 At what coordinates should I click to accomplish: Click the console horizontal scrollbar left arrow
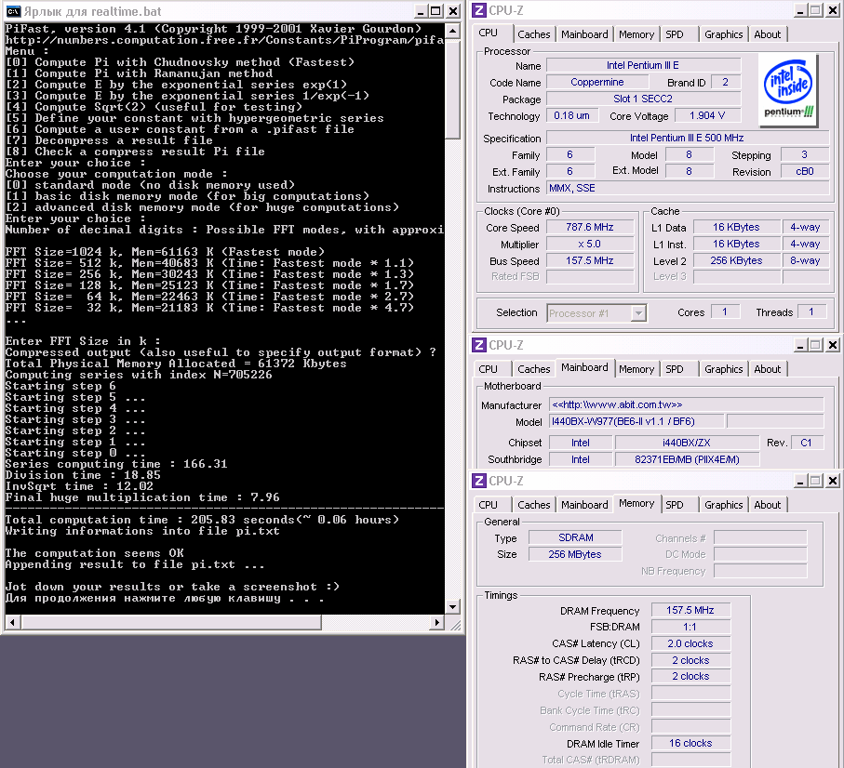(13, 622)
